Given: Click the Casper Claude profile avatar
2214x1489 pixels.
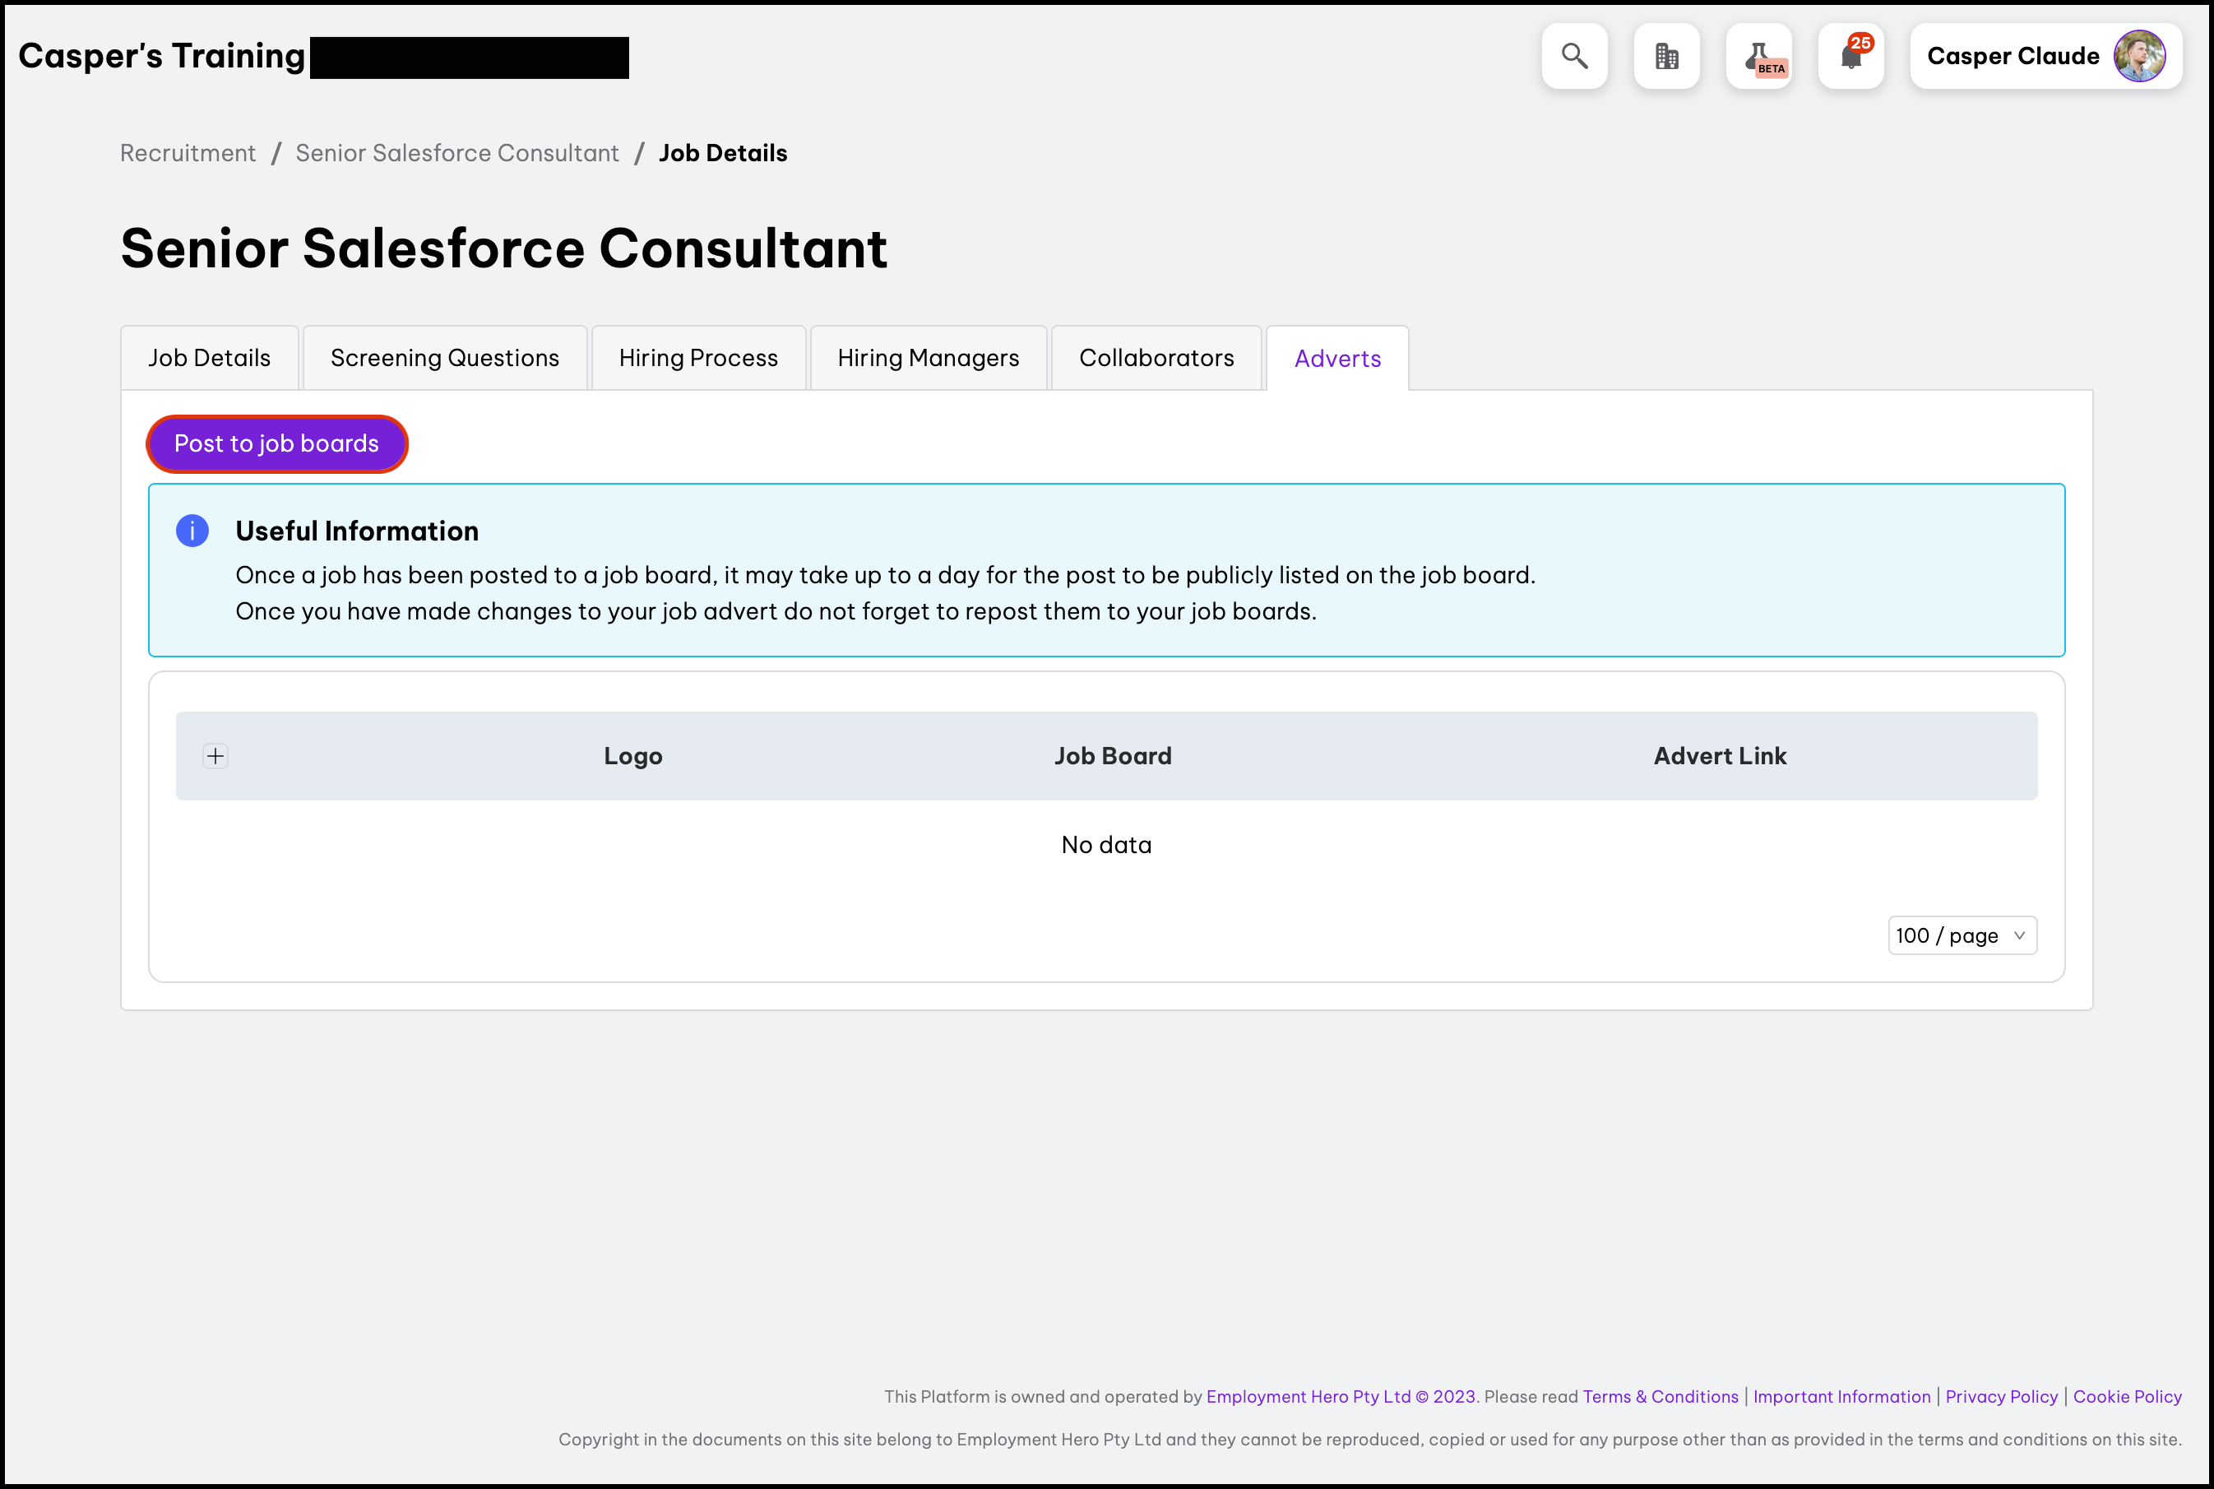Looking at the screenshot, I should pos(2139,56).
